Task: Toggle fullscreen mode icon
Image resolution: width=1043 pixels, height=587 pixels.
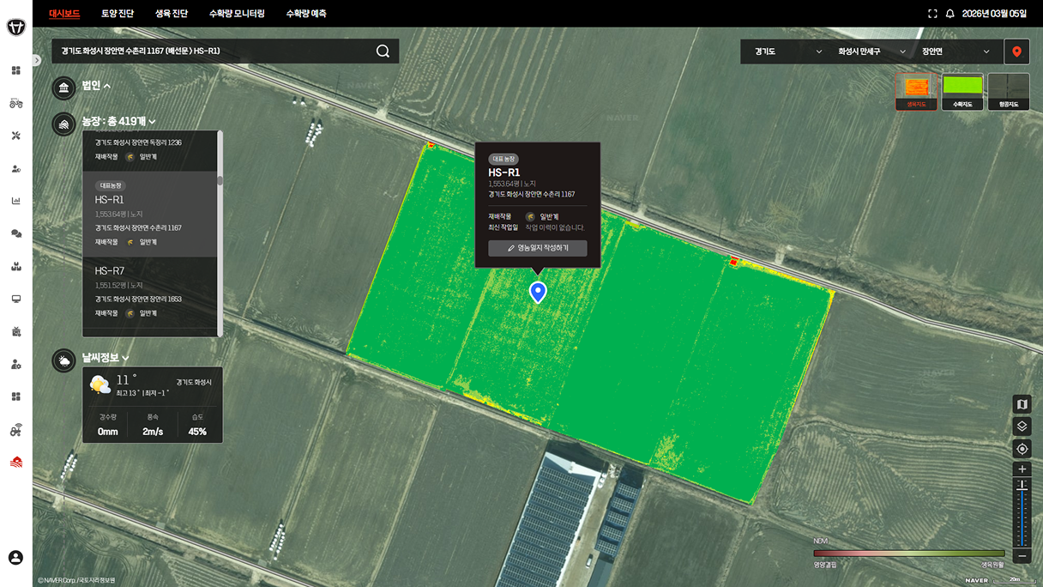Action: (932, 14)
